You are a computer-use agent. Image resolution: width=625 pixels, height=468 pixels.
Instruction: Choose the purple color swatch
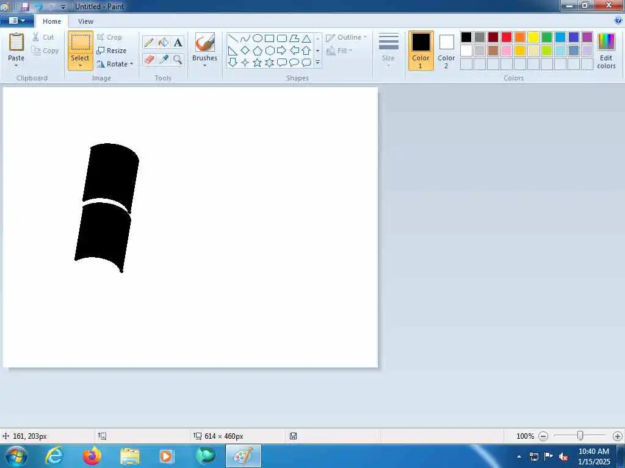pos(587,37)
